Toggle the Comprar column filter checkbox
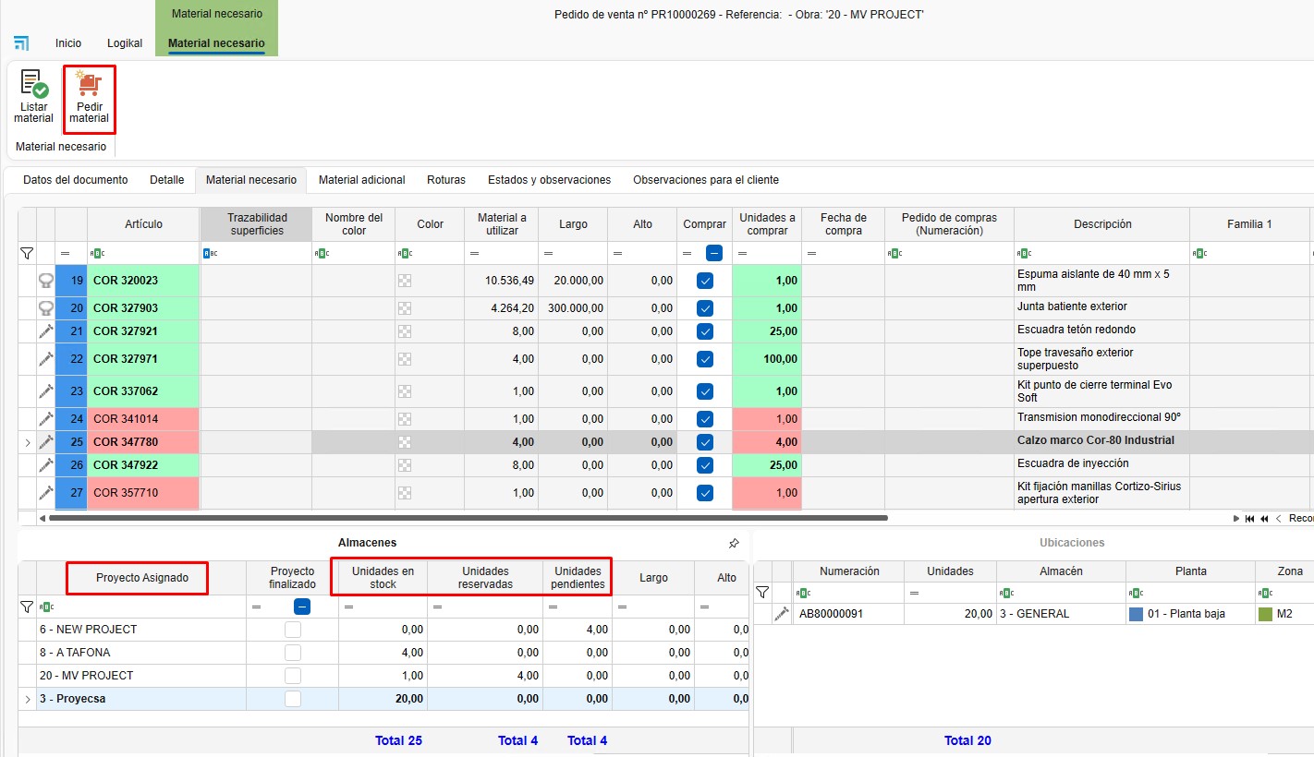1314x757 pixels. click(x=714, y=253)
